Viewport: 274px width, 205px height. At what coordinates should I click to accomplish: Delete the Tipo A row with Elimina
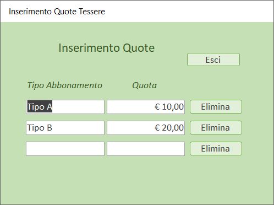[216, 107]
